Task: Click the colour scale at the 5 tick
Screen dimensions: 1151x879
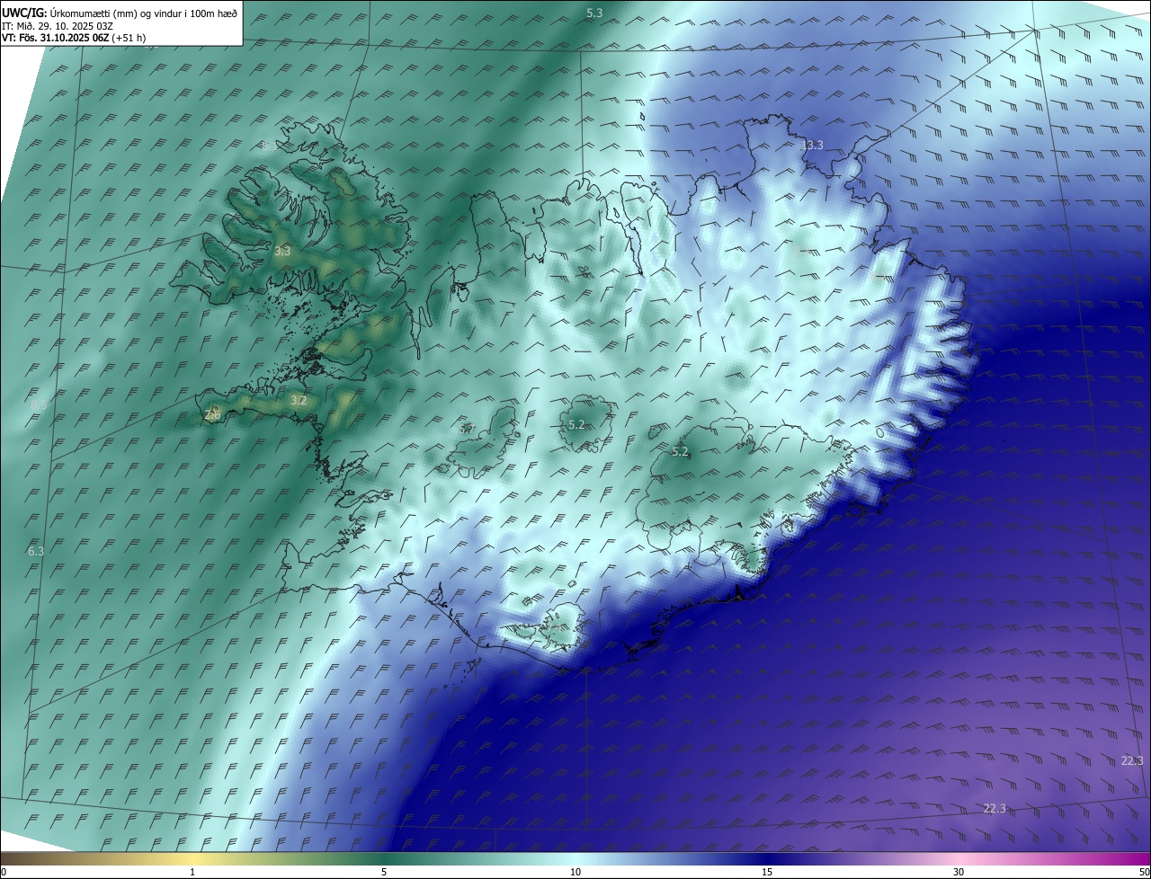Action: tap(384, 872)
